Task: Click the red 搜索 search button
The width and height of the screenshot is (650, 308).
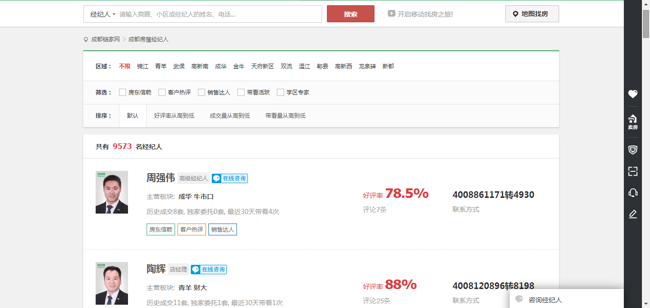Action: (351, 14)
